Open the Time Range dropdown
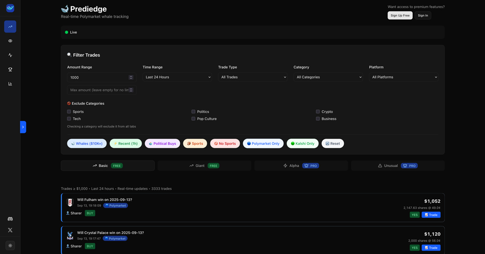Image resolution: width=485 pixels, height=254 pixels. click(x=178, y=77)
